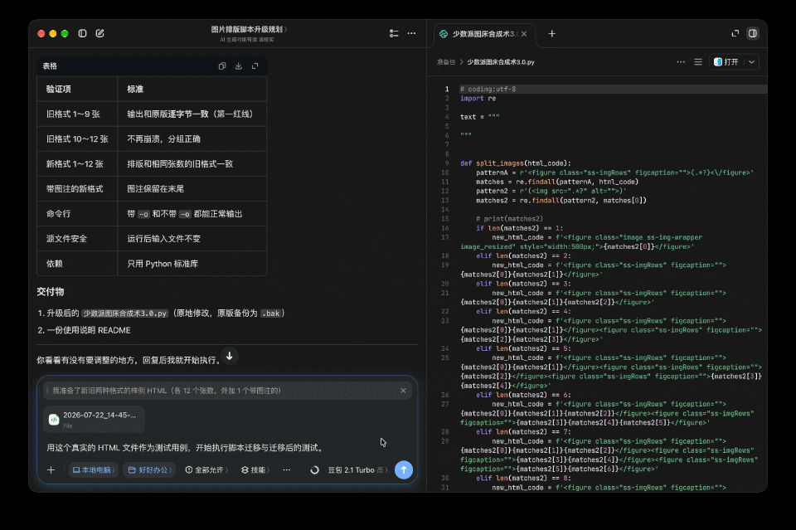Open the task list icon in chat header
Screen dimensions: 796x530
pyautogui.click(x=394, y=33)
